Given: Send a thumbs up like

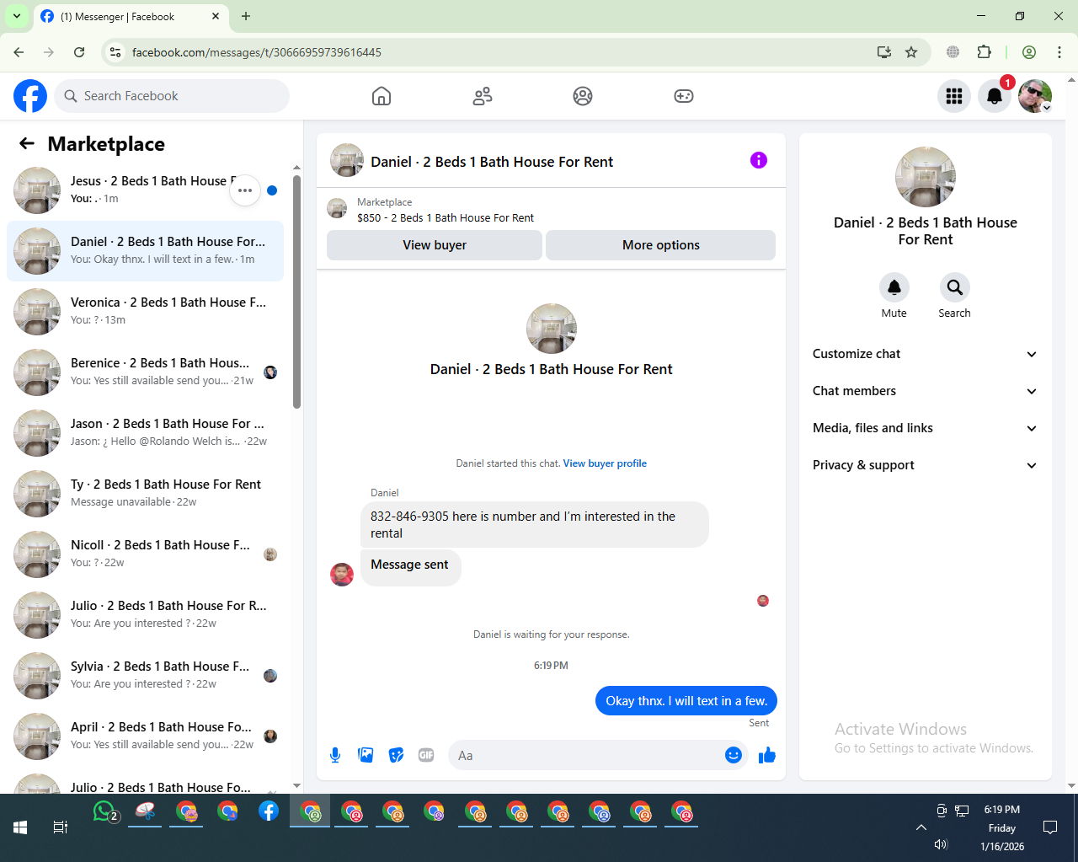Looking at the screenshot, I should 766,755.
